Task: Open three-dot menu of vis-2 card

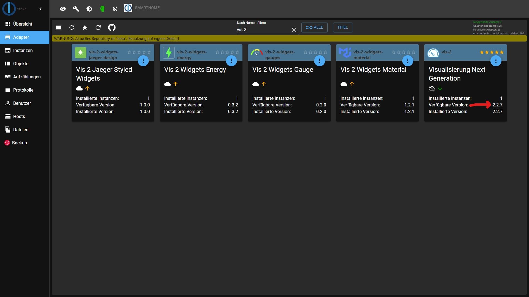Action: 496,61
